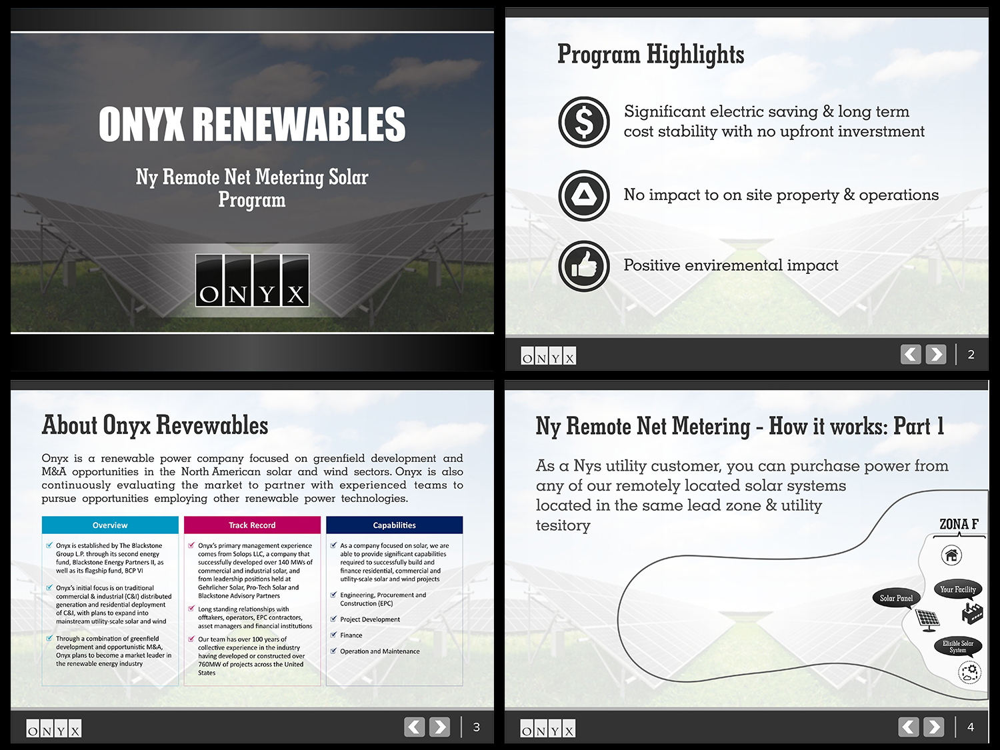Click checkmark beside 'Operation and Maintenance'
Screen dimensions: 1000x750
[334, 651]
